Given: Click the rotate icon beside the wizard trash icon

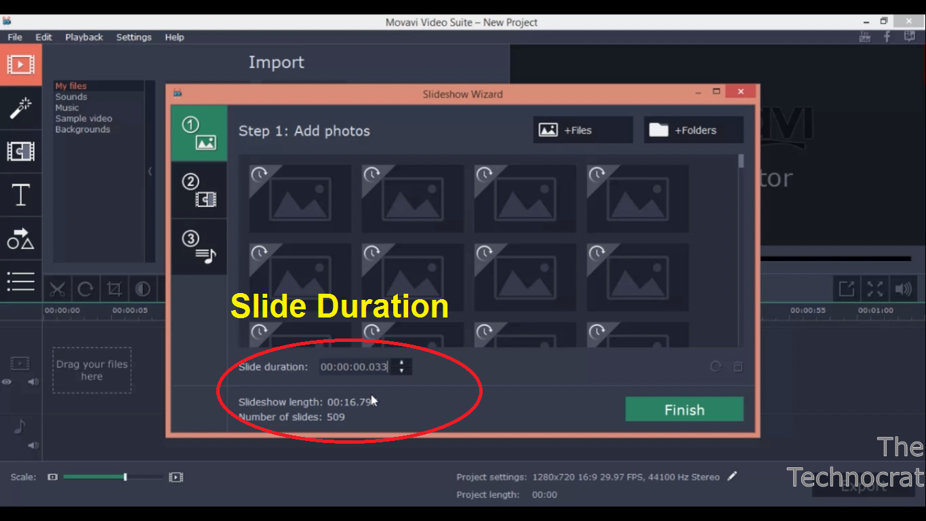Looking at the screenshot, I should click(715, 367).
